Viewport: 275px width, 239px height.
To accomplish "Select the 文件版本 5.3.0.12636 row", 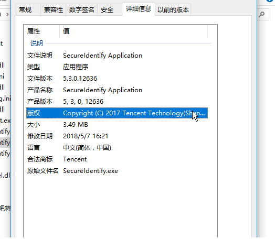I will click(x=117, y=79).
